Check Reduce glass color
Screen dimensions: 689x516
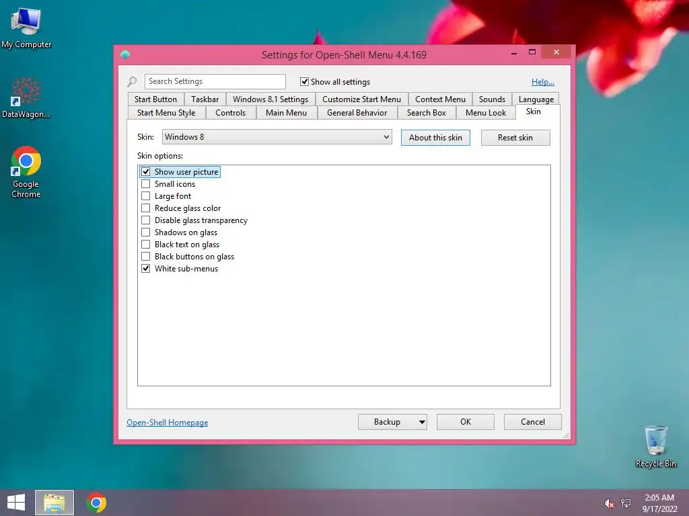coord(145,208)
